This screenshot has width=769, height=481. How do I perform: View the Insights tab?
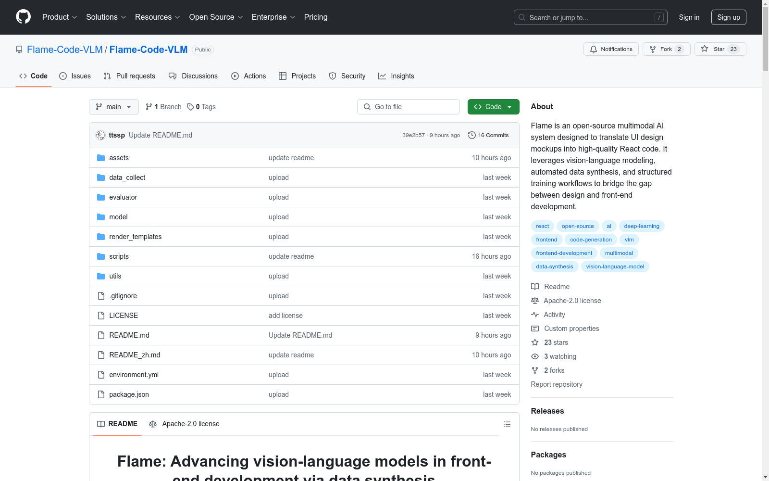click(396, 76)
